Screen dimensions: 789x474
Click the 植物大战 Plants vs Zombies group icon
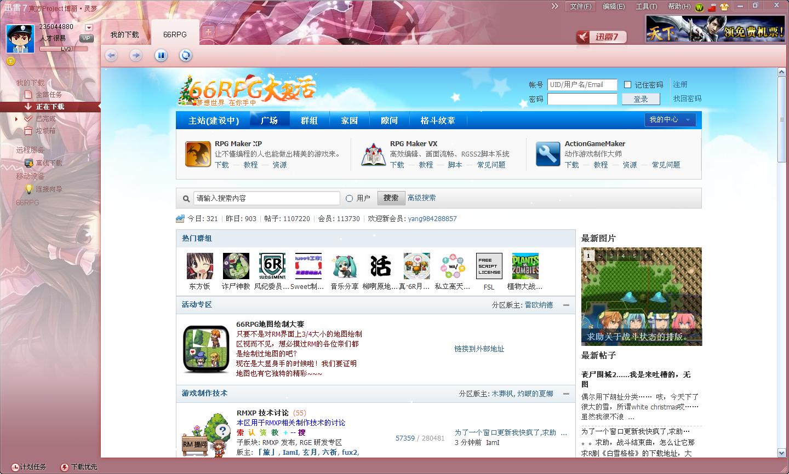[525, 266]
